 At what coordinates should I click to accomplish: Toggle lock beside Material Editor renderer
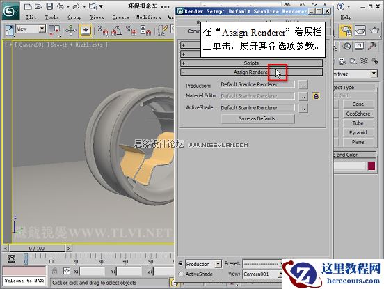point(316,96)
